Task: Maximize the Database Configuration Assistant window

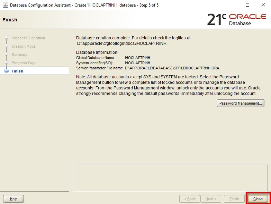Action: tap(247, 5)
